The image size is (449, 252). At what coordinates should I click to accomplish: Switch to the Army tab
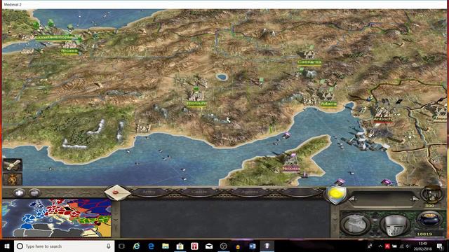(149, 192)
